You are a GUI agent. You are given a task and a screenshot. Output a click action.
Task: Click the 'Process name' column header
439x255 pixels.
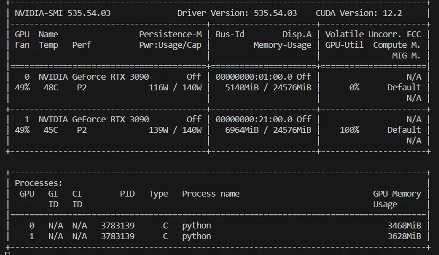pyautogui.click(x=211, y=194)
